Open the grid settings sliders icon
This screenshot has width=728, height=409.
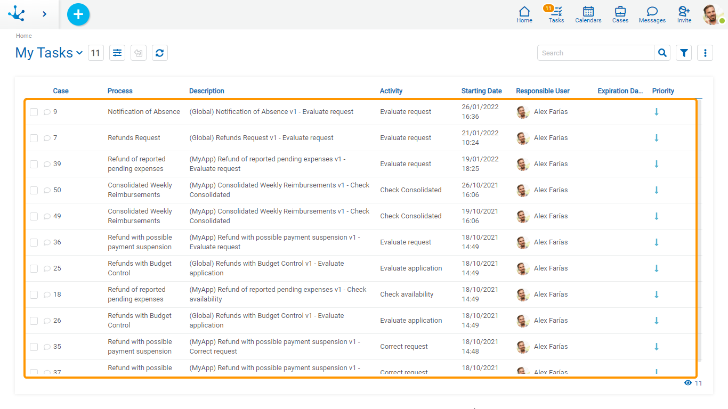point(117,53)
